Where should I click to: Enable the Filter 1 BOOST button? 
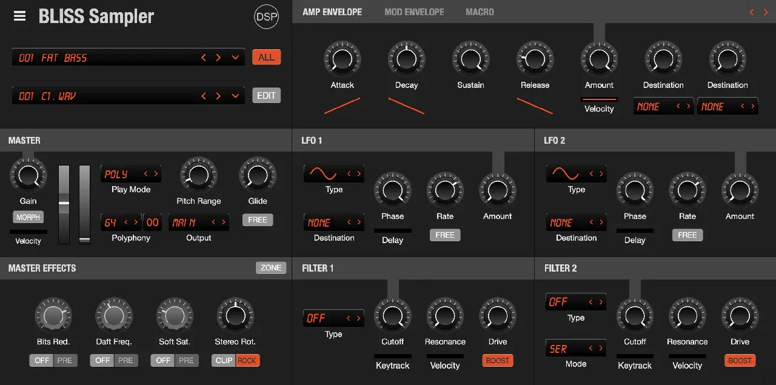pyautogui.click(x=498, y=361)
